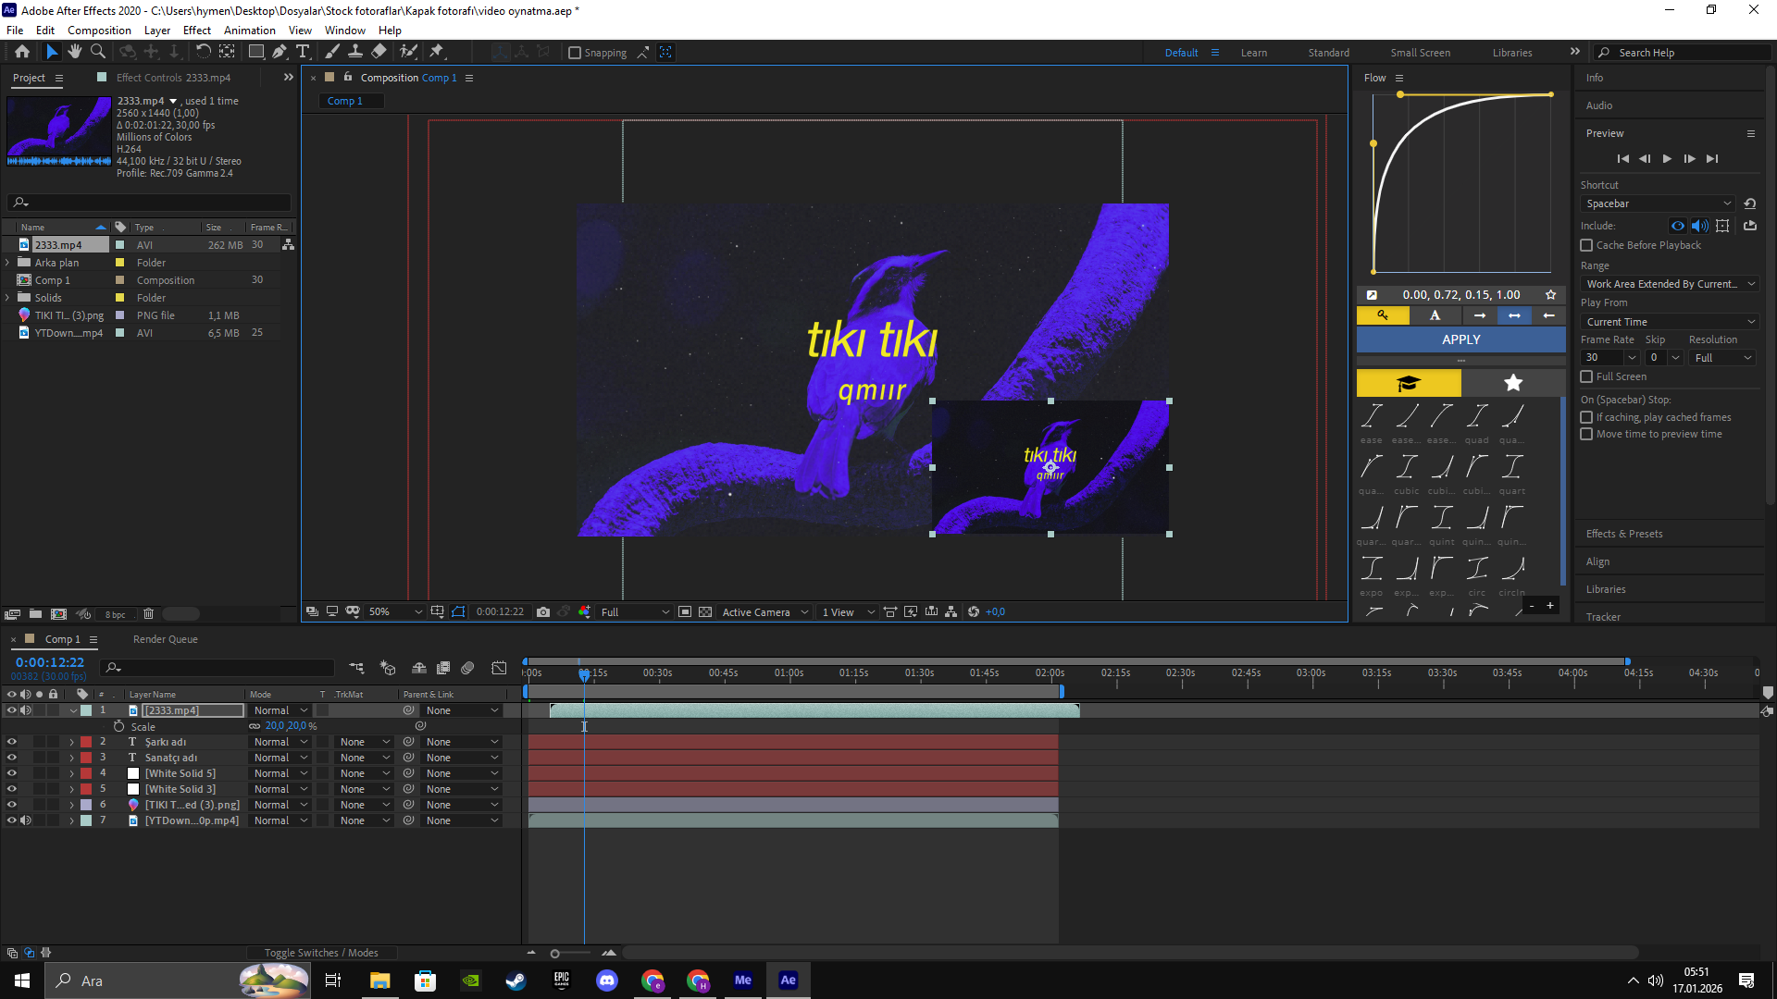Open Steam from the taskbar
The width and height of the screenshot is (1777, 999).
click(x=516, y=980)
